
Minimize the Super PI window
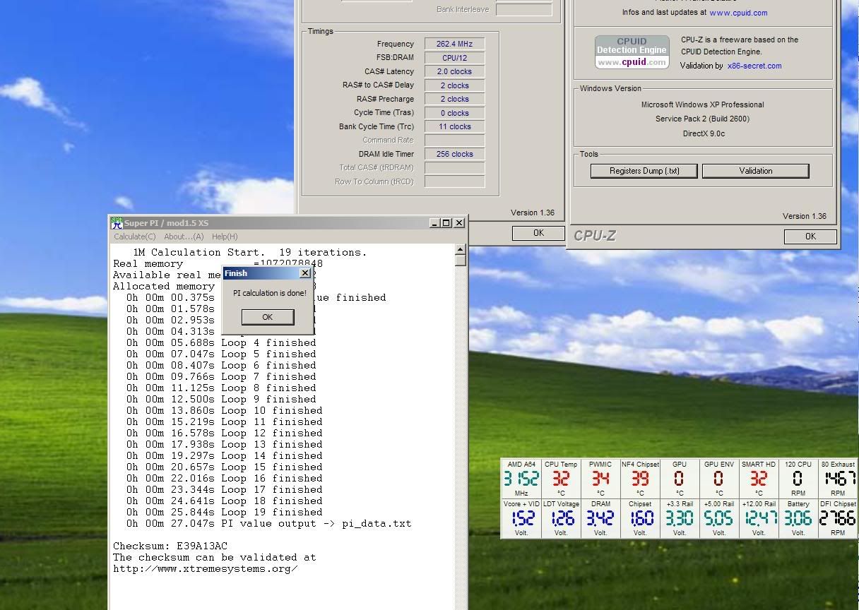[x=434, y=222]
